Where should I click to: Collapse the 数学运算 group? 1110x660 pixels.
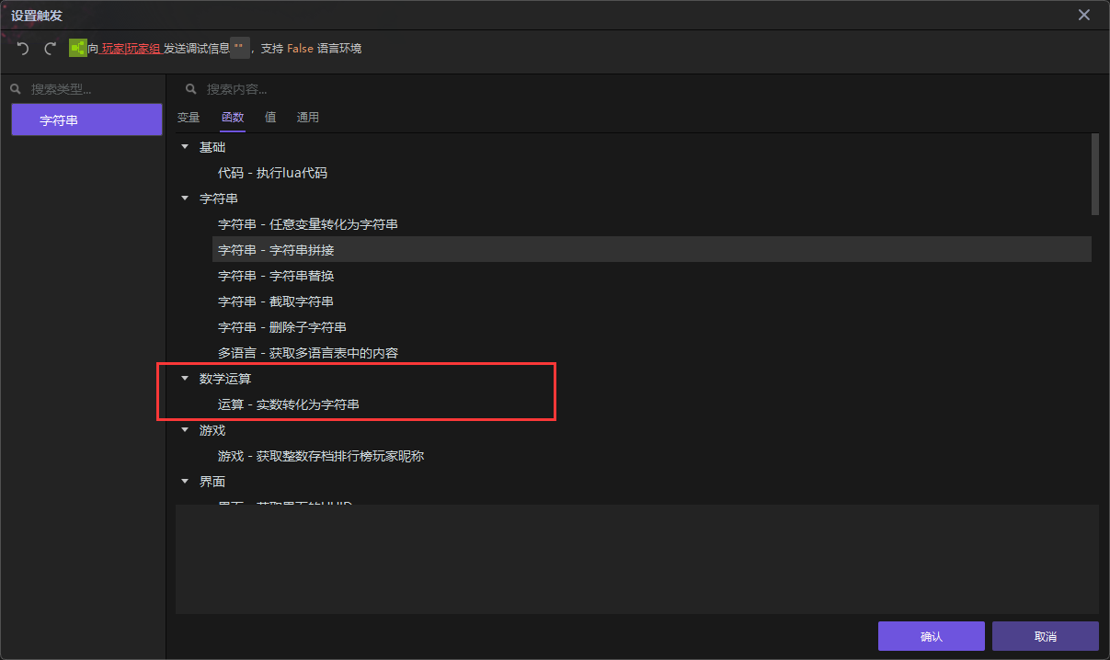pos(185,379)
